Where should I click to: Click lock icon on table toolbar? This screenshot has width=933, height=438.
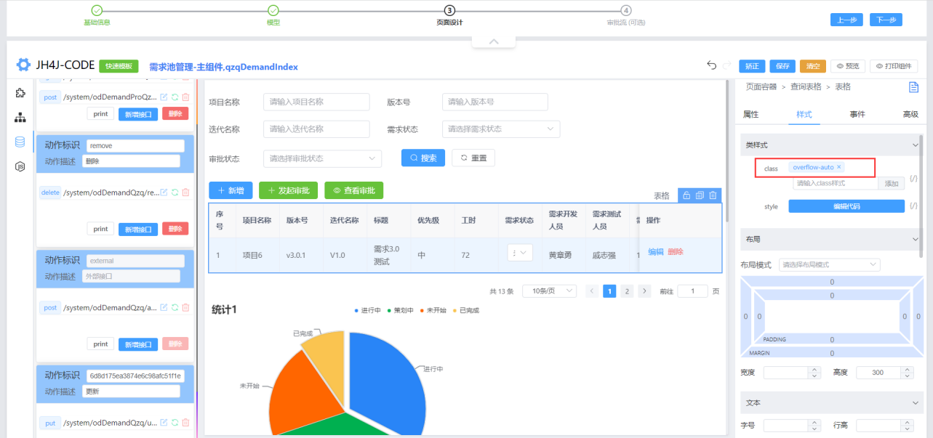coord(686,195)
